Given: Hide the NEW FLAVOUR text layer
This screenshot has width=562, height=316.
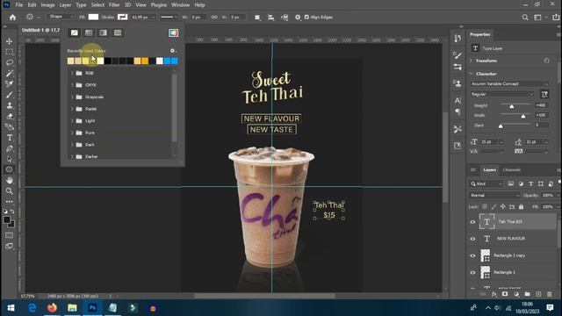Looking at the screenshot, I should pos(472,239).
